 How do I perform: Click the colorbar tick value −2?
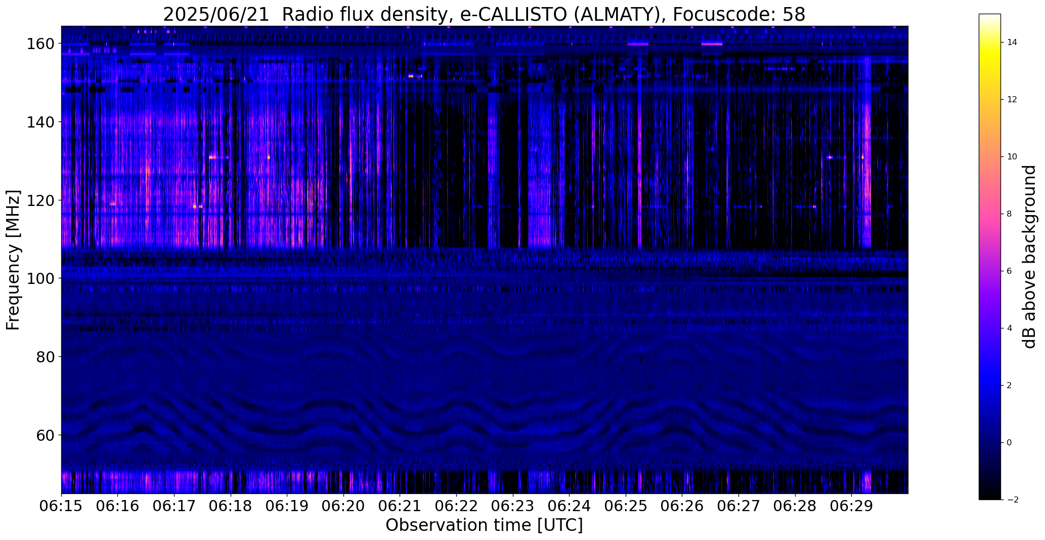point(1013,500)
